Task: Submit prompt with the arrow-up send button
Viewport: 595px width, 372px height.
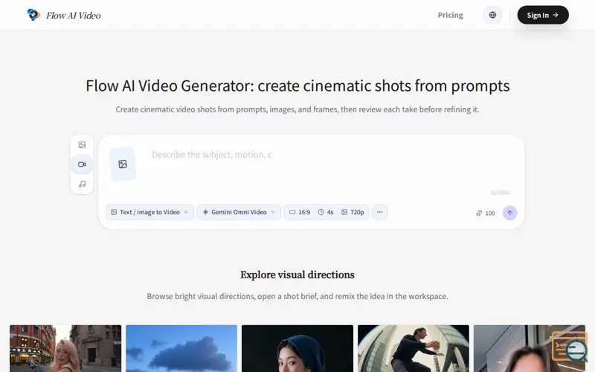Action: [509, 213]
